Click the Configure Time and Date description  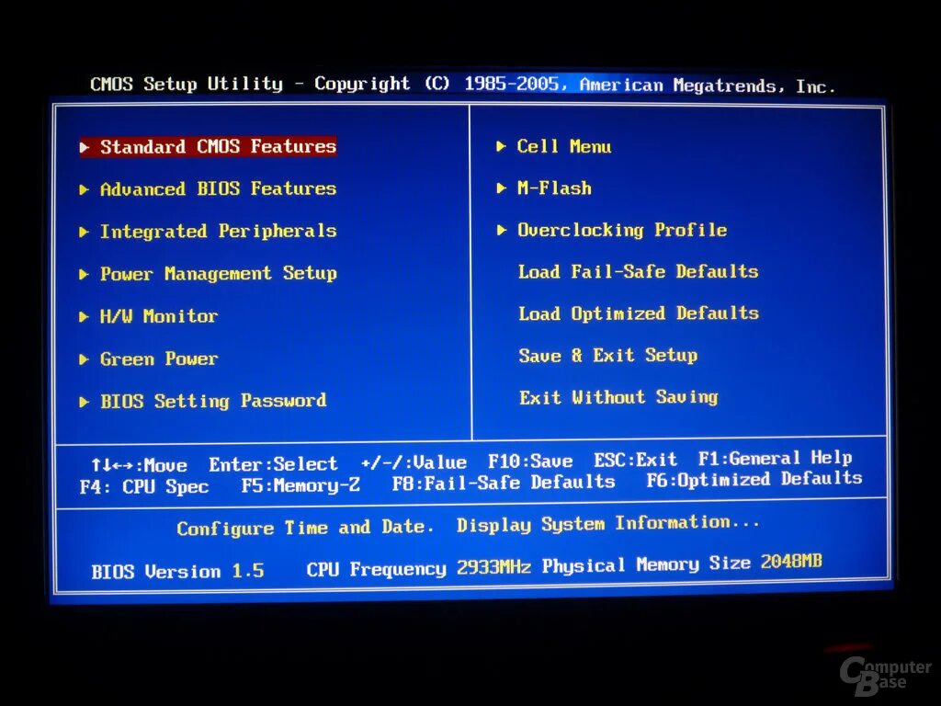tap(305, 528)
